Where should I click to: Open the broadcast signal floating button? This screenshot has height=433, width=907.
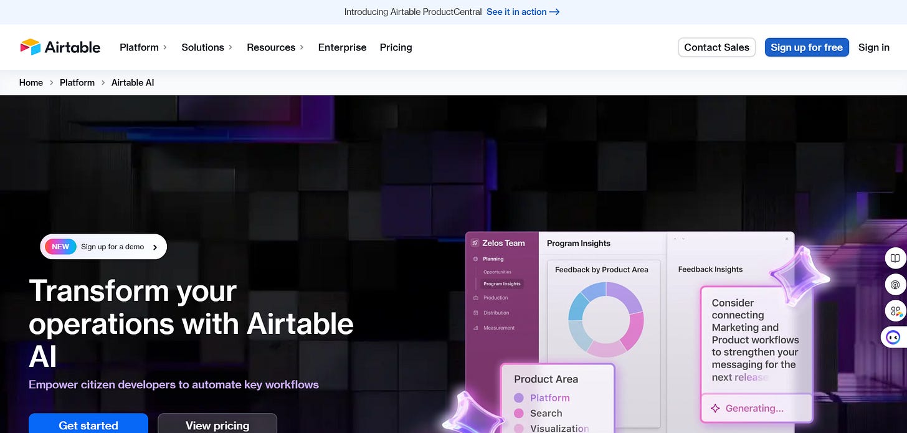coord(895,285)
